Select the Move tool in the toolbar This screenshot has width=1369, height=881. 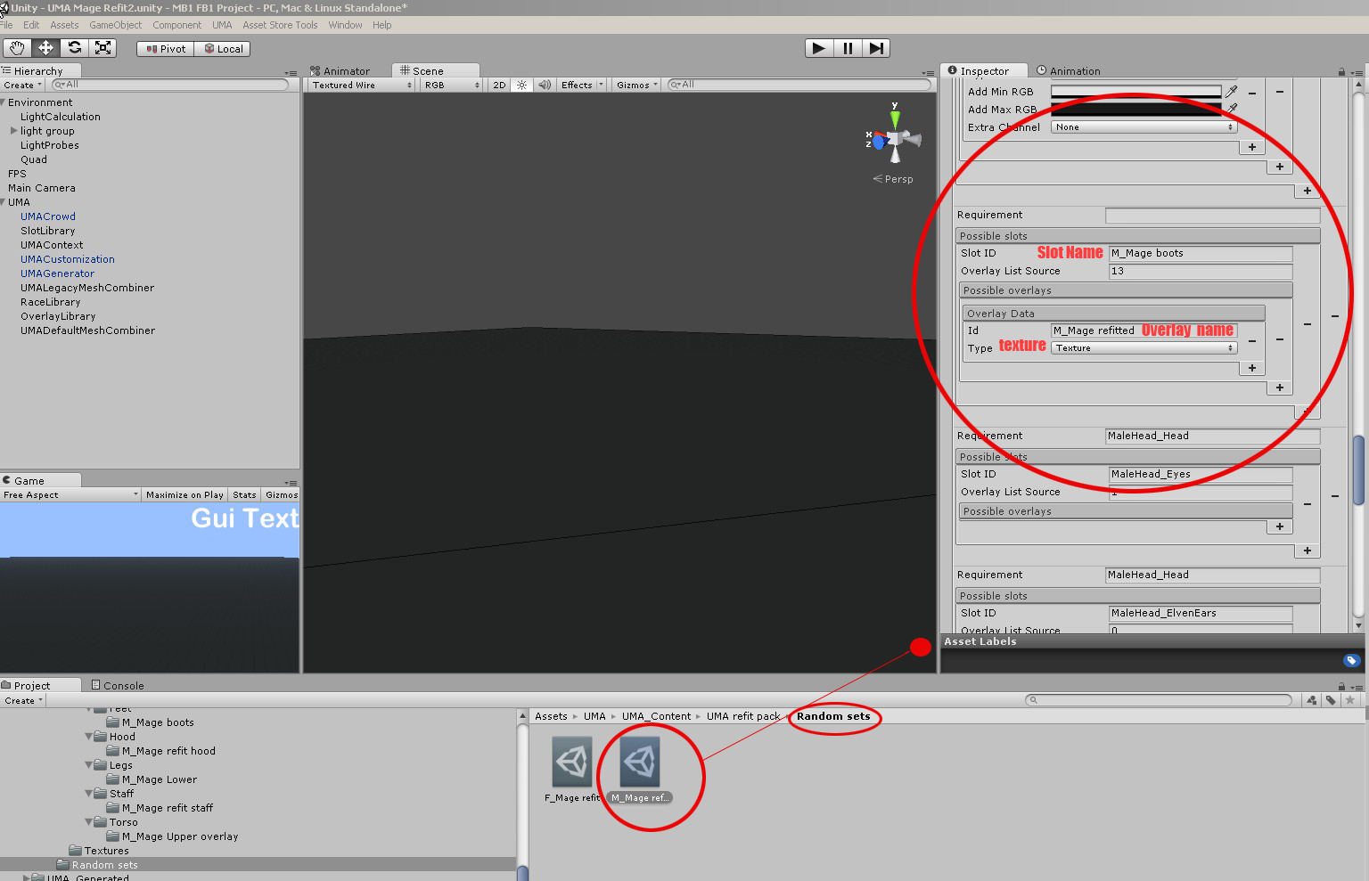[x=45, y=48]
